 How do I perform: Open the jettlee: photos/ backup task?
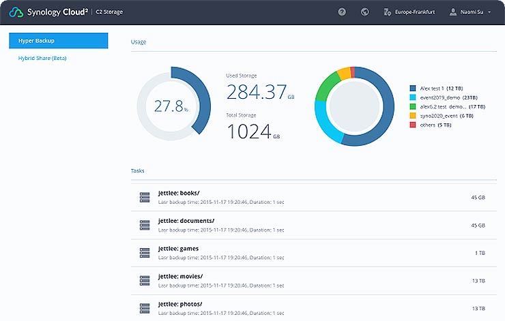(179, 303)
